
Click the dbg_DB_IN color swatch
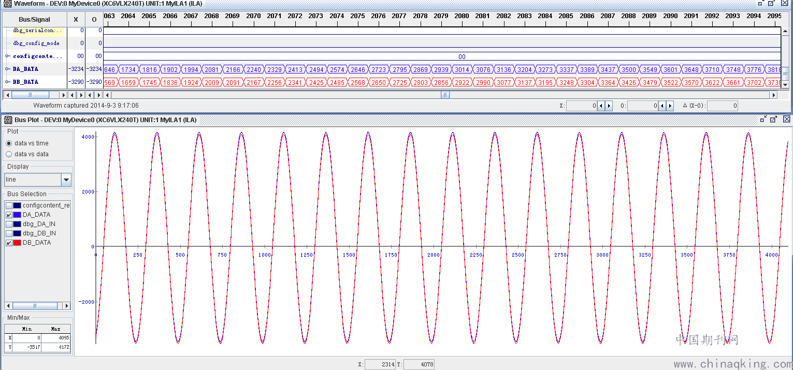(17, 233)
